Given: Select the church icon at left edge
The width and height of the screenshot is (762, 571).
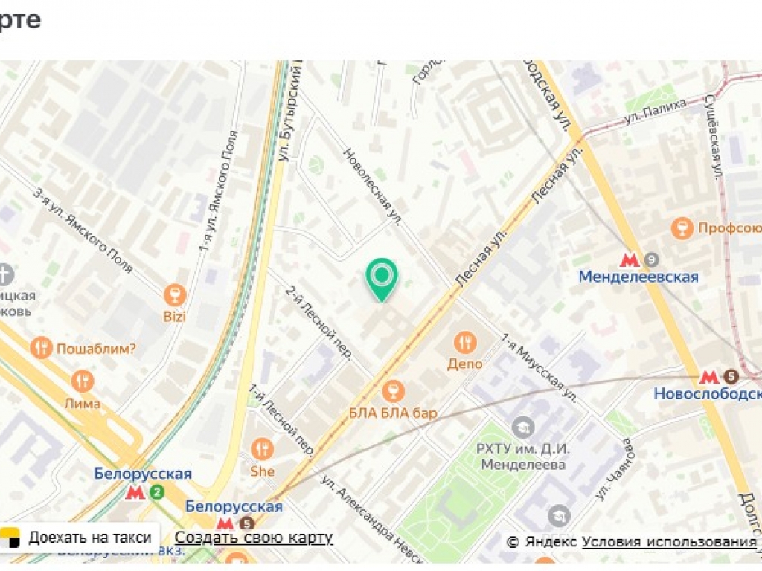Looking at the screenshot, I should pyautogui.click(x=5, y=275).
